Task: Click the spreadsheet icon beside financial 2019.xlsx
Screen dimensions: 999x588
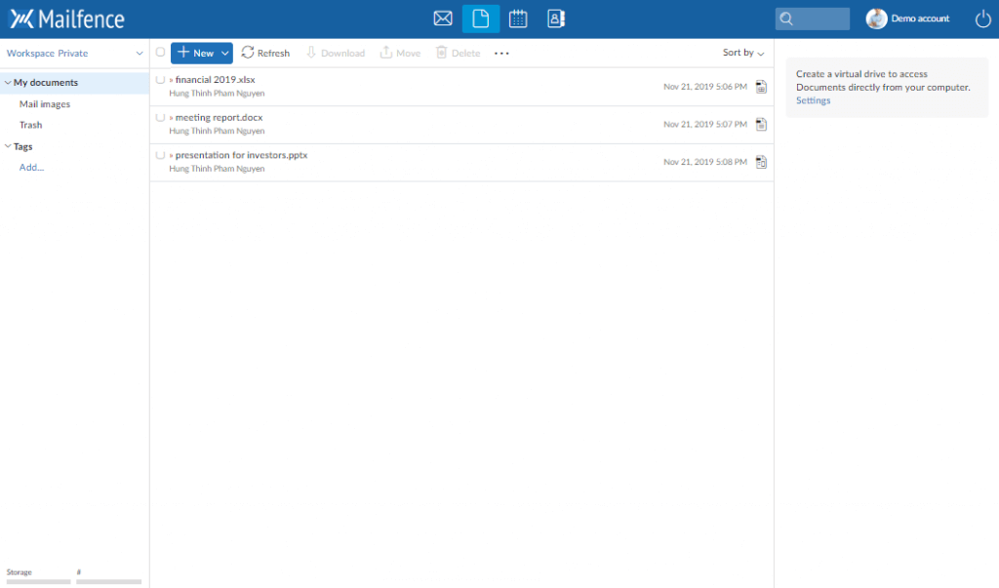Action: (x=761, y=86)
